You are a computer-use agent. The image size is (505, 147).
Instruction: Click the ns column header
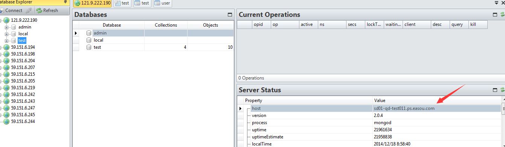point(332,24)
